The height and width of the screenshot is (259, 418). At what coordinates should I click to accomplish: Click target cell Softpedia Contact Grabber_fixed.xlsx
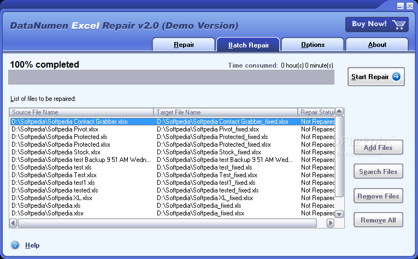pyautogui.click(x=222, y=122)
